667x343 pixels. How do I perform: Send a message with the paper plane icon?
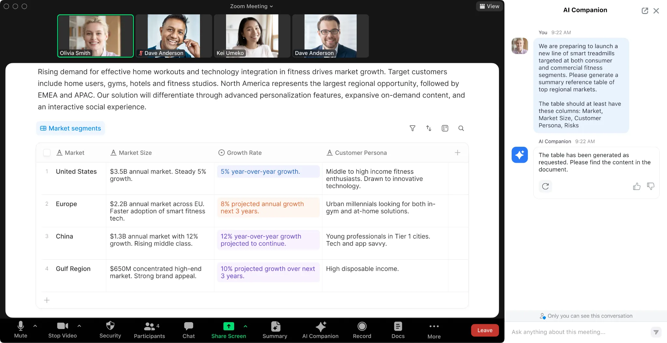click(x=656, y=332)
